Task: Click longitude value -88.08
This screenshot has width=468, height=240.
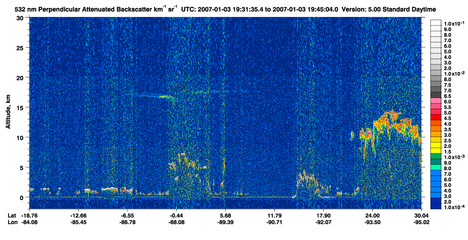Action: (x=176, y=222)
